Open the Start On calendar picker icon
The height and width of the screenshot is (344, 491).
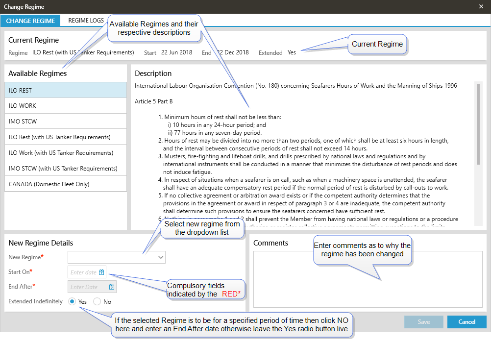coord(101,272)
